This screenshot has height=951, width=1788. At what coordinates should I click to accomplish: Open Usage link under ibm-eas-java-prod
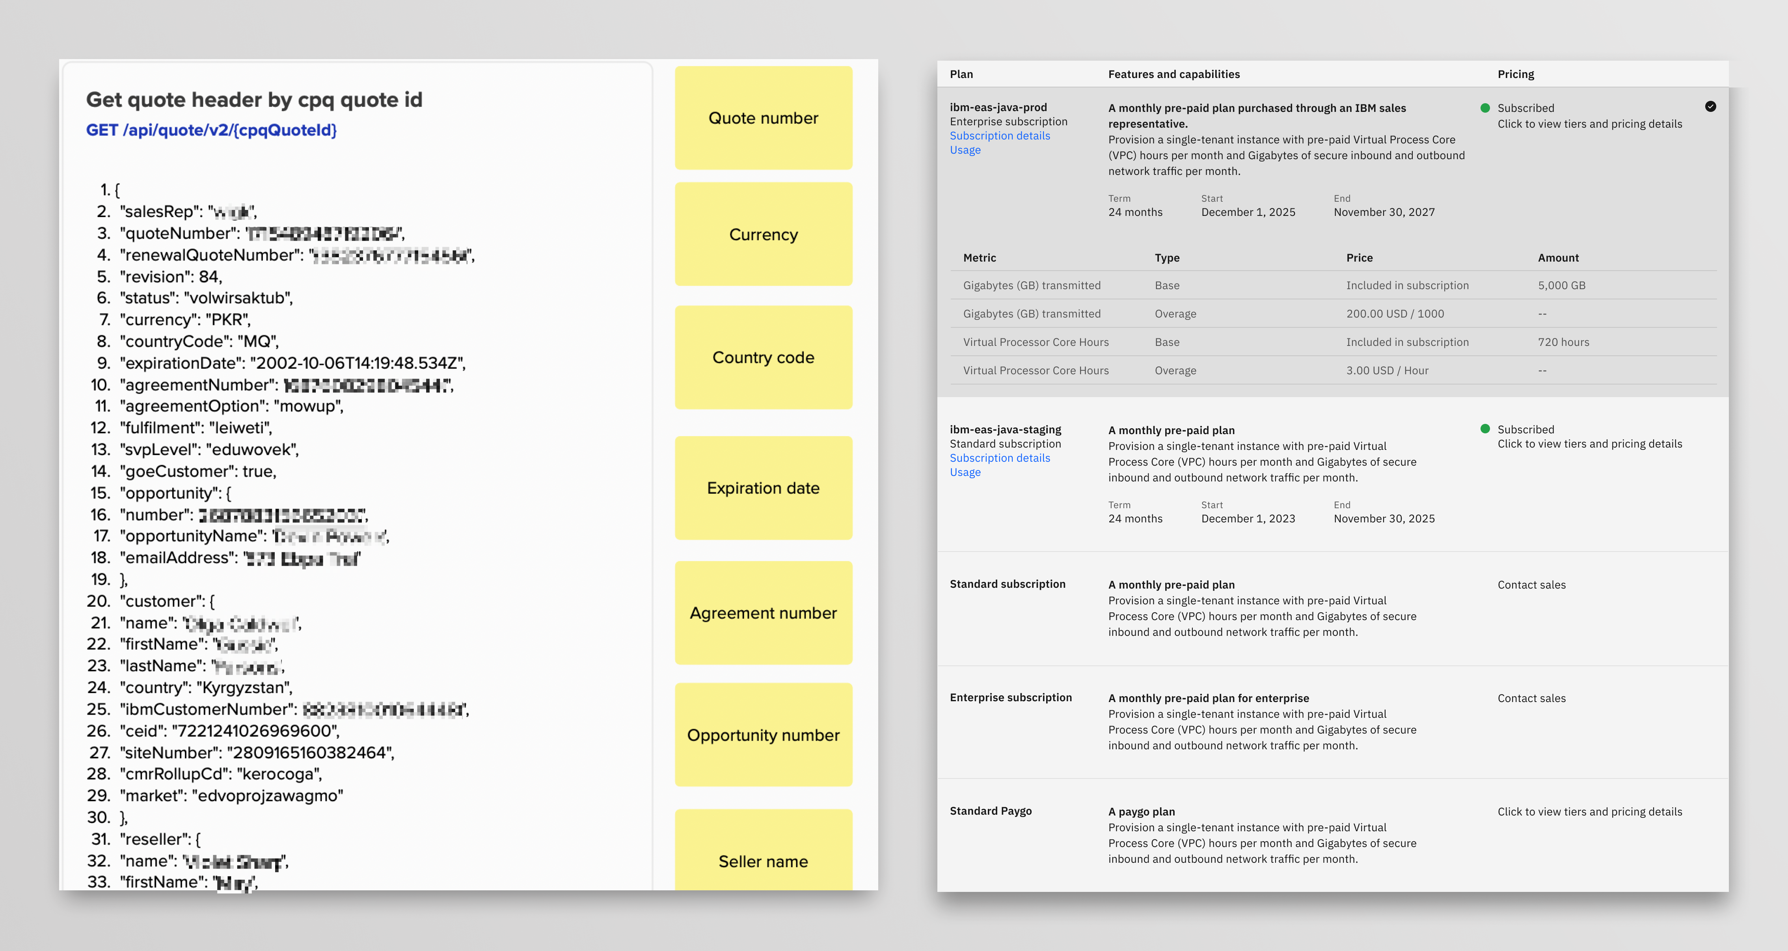pos(965,150)
